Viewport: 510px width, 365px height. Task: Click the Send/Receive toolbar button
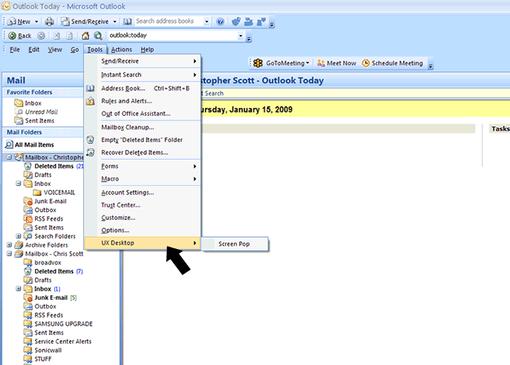click(85, 22)
